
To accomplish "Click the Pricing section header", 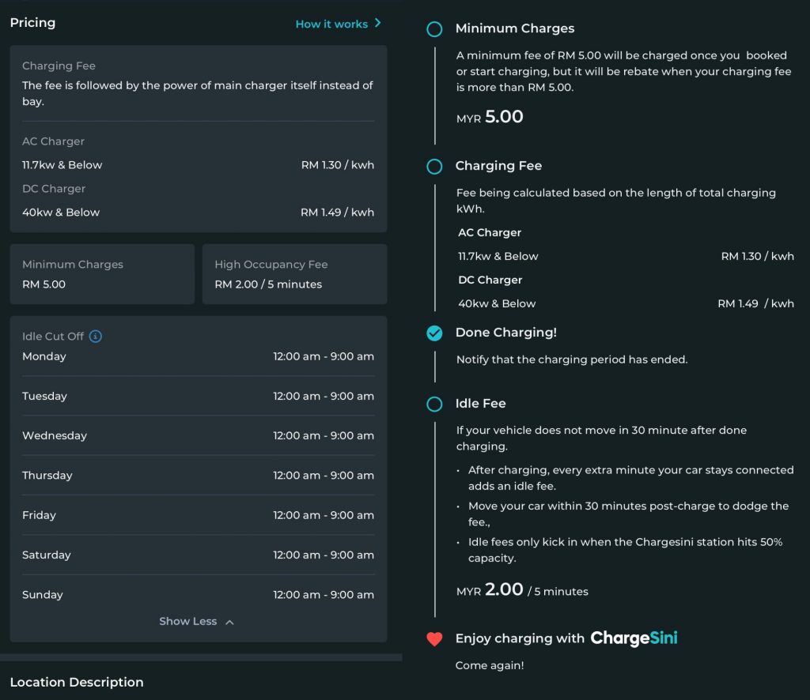I will click(33, 23).
